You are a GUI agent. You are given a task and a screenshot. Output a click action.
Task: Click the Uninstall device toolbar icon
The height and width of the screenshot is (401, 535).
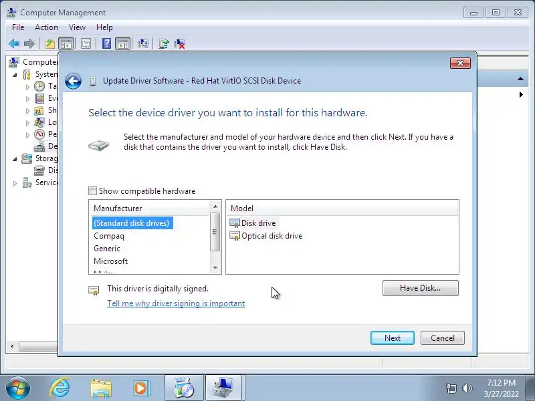pos(179,43)
